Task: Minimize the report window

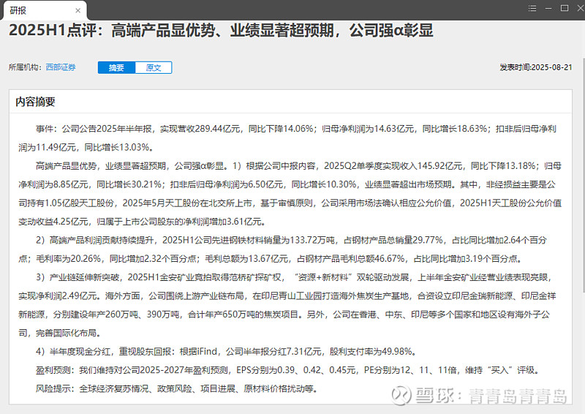Action: point(548,8)
